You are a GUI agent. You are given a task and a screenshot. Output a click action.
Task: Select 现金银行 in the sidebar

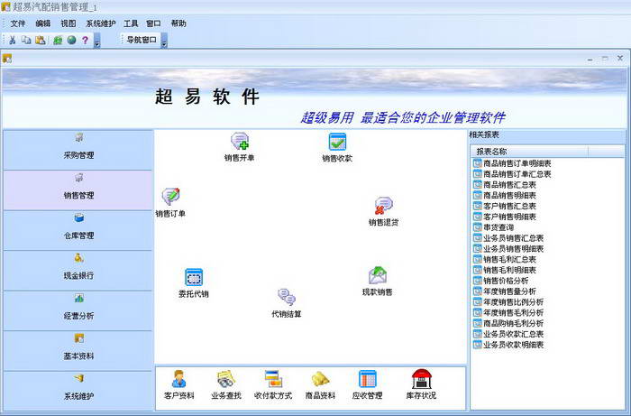coord(78,271)
